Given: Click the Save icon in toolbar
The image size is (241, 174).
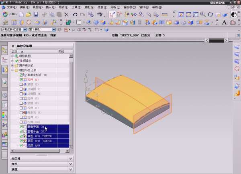Looking at the screenshot, I should (x=36, y=14).
